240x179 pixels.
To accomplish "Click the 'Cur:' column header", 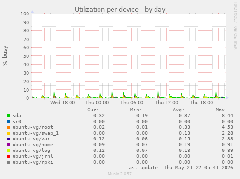I will tap(93, 110).
